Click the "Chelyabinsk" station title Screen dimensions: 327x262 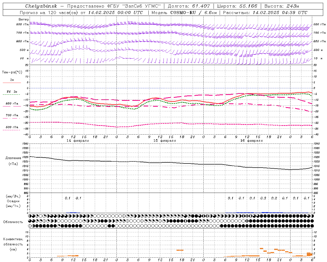pyautogui.click(x=41, y=6)
